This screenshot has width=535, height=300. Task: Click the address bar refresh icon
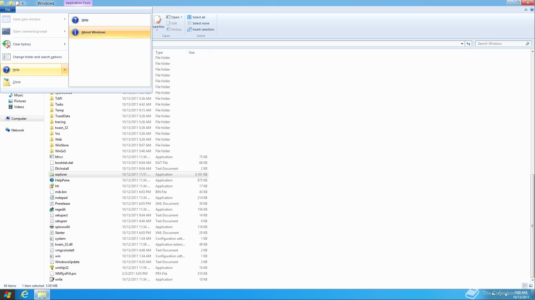(468, 44)
